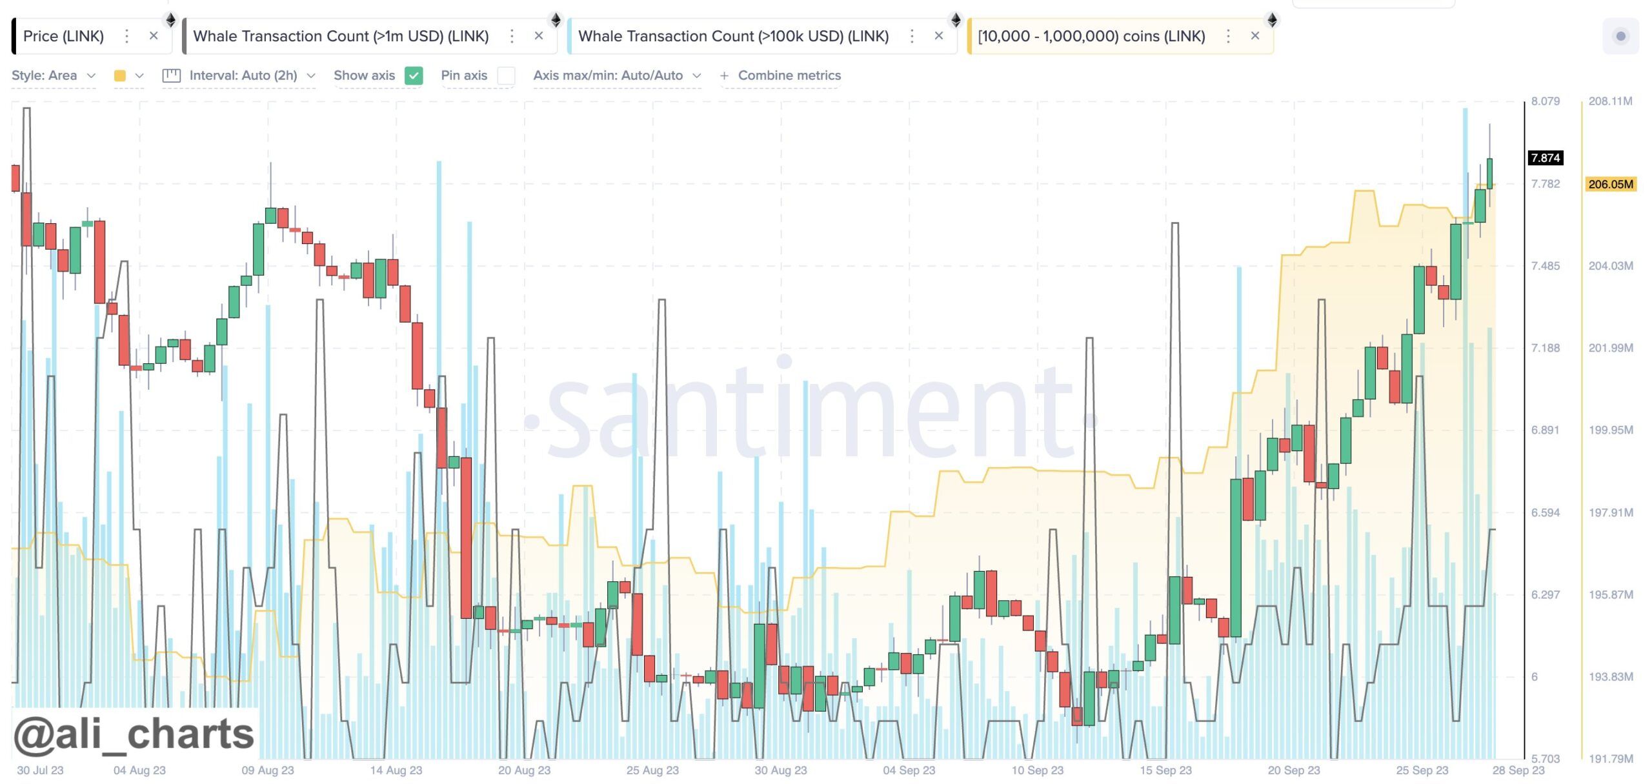The image size is (1652, 784).
Task: Click Ethereum icon above Price (LINK) tab
Action: 170,20
